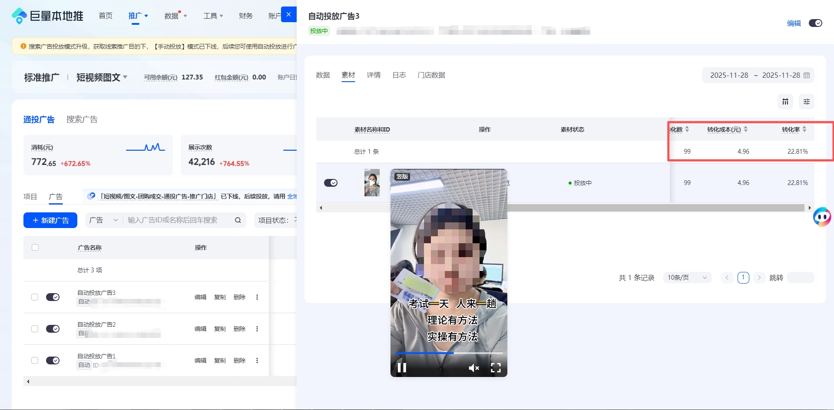Switch to the 详情 tab

pos(373,75)
